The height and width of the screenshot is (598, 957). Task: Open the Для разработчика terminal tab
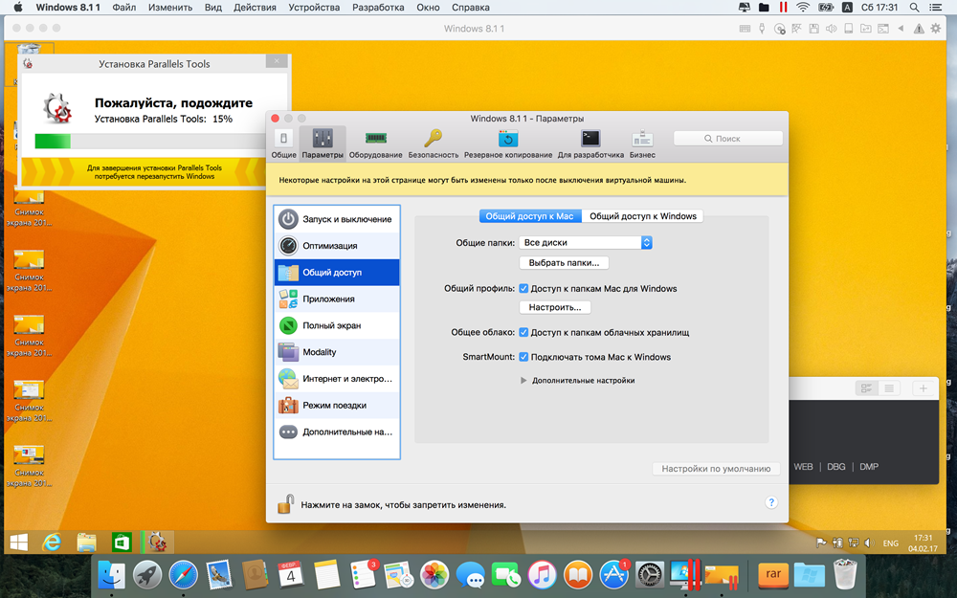[590, 144]
